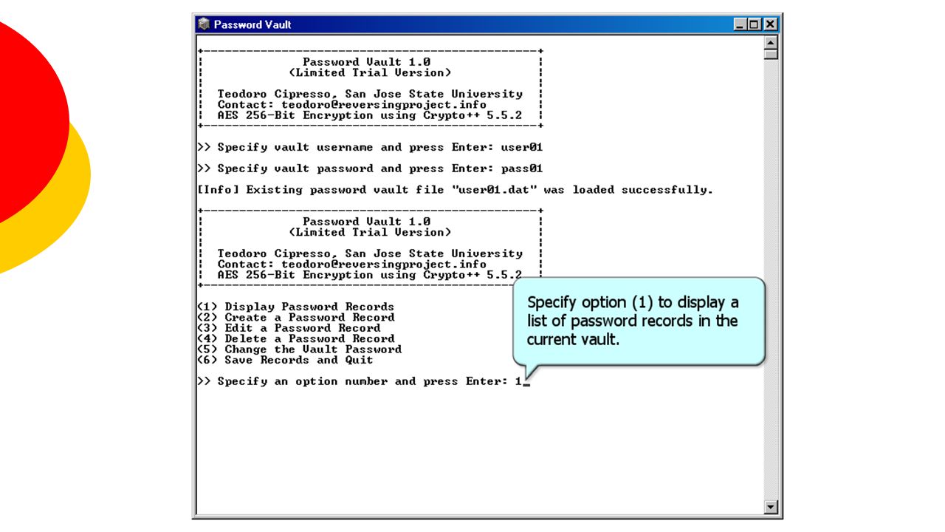Minimize the Password Vault window
The width and height of the screenshot is (945, 532).
pos(741,24)
